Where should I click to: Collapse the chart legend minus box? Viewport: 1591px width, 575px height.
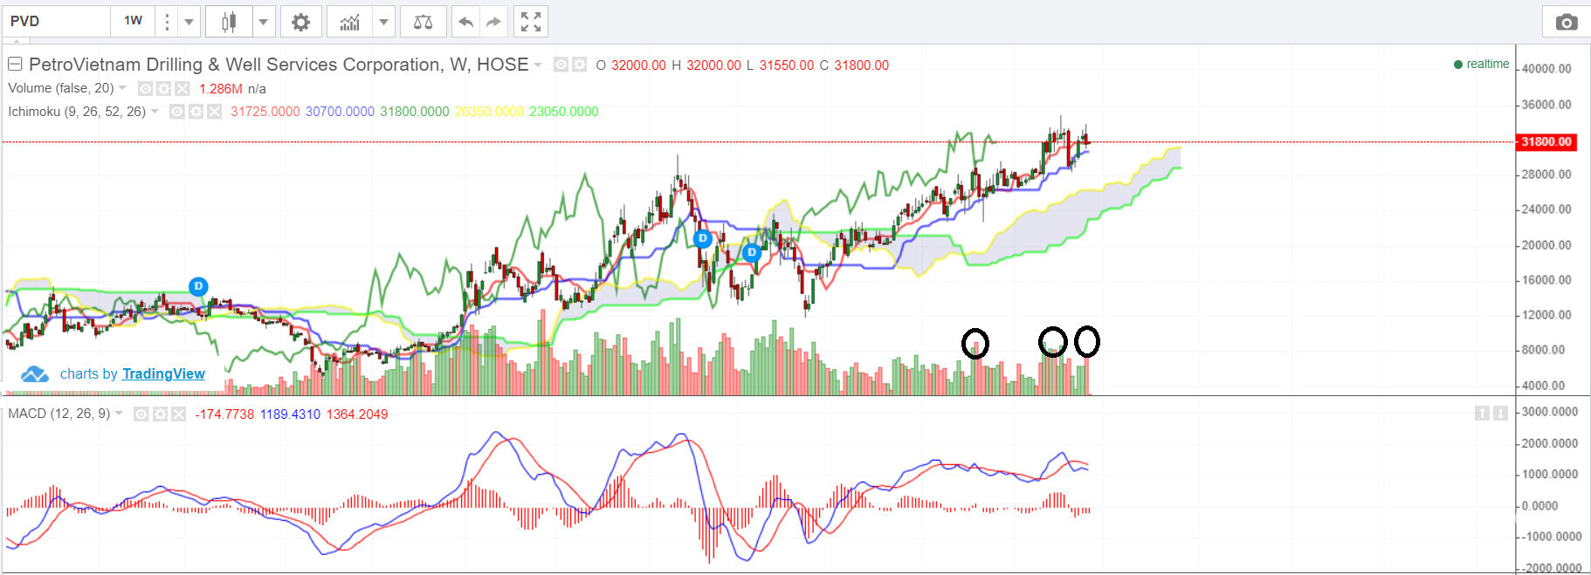click(15, 65)
